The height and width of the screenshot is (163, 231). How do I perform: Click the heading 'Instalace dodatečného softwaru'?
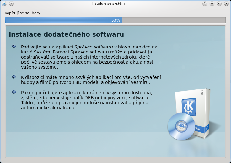point(67,34)
